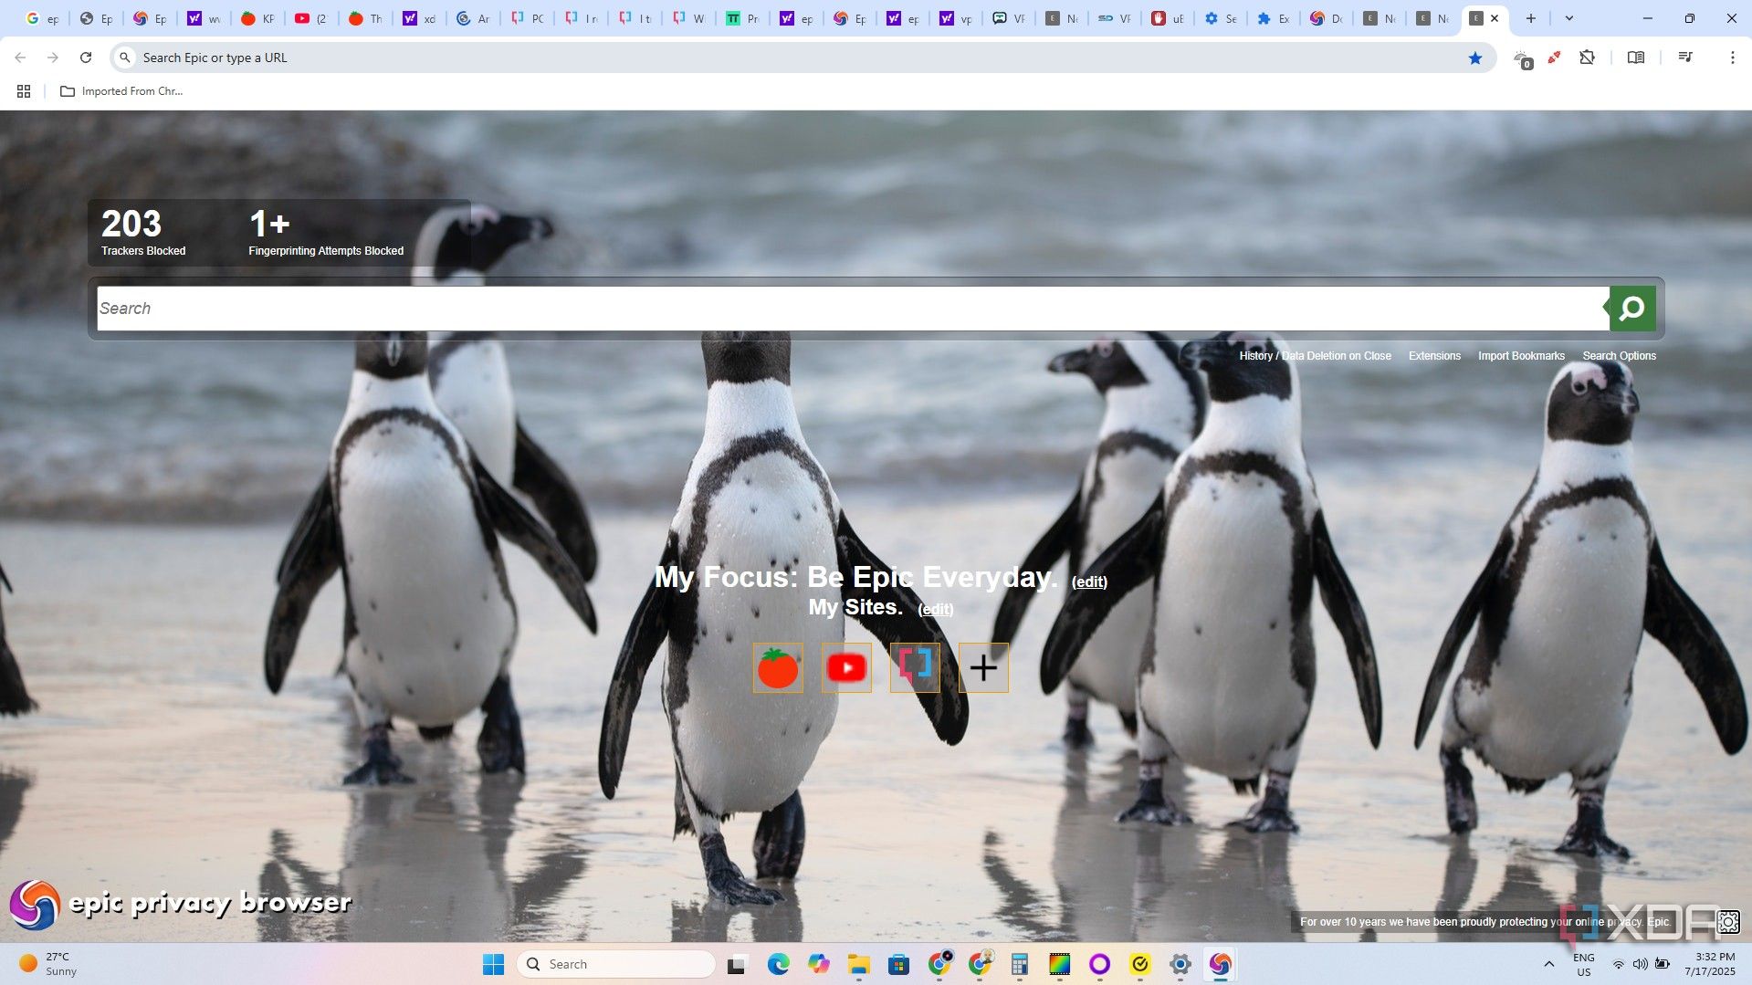The image size is (1752, 985).
Task: Click the blue bookmark star in address bar
Action: (1475, 58)
